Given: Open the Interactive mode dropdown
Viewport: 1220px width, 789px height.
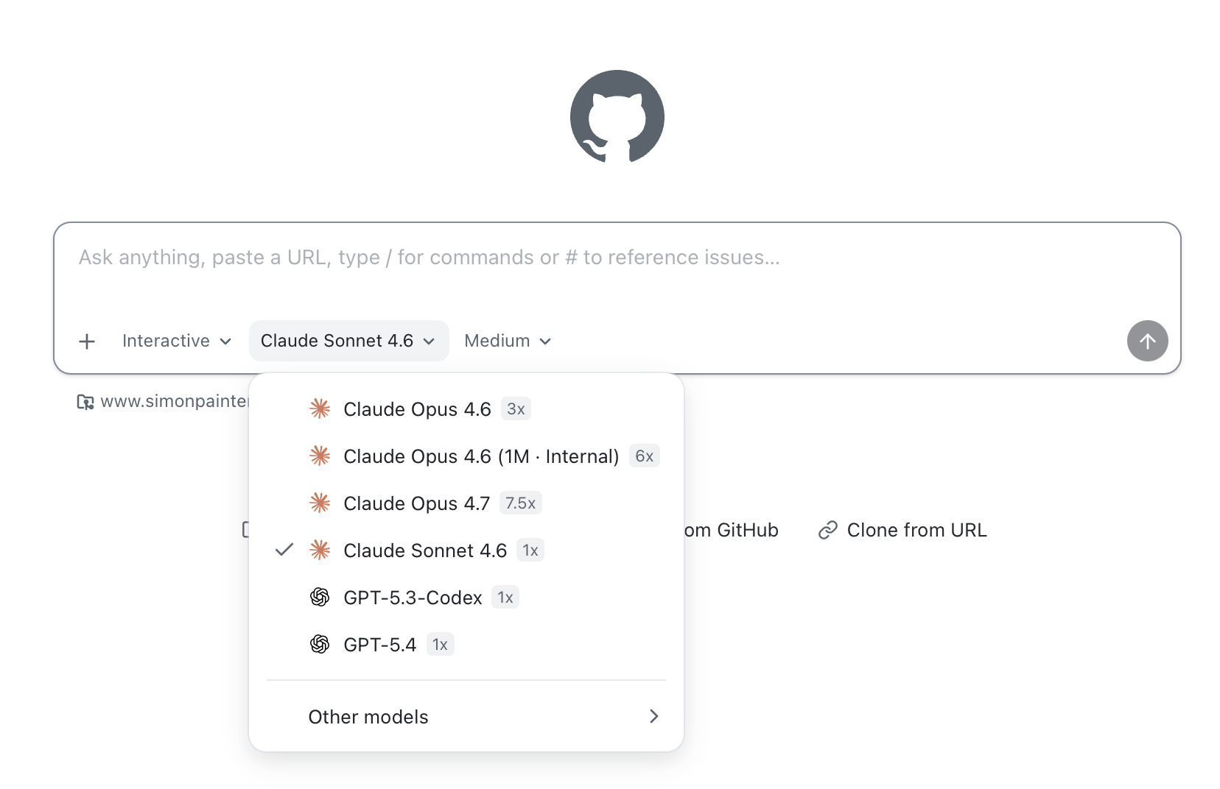Looking at the screenshot, I should (x=177, y=341).
